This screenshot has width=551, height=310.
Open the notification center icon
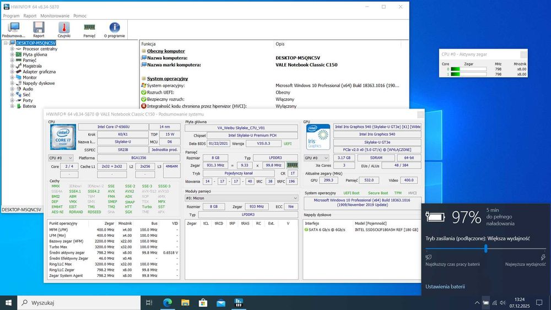(539, 303)
